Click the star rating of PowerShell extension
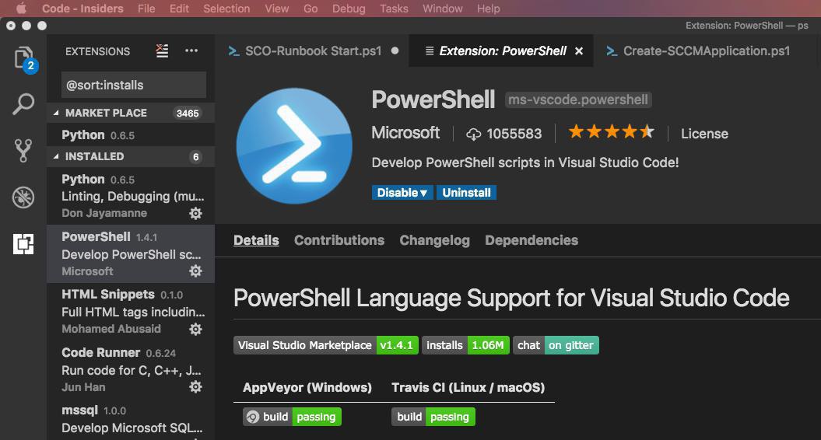The width and height of the screenshot is (821, 440). click(611, 132)
